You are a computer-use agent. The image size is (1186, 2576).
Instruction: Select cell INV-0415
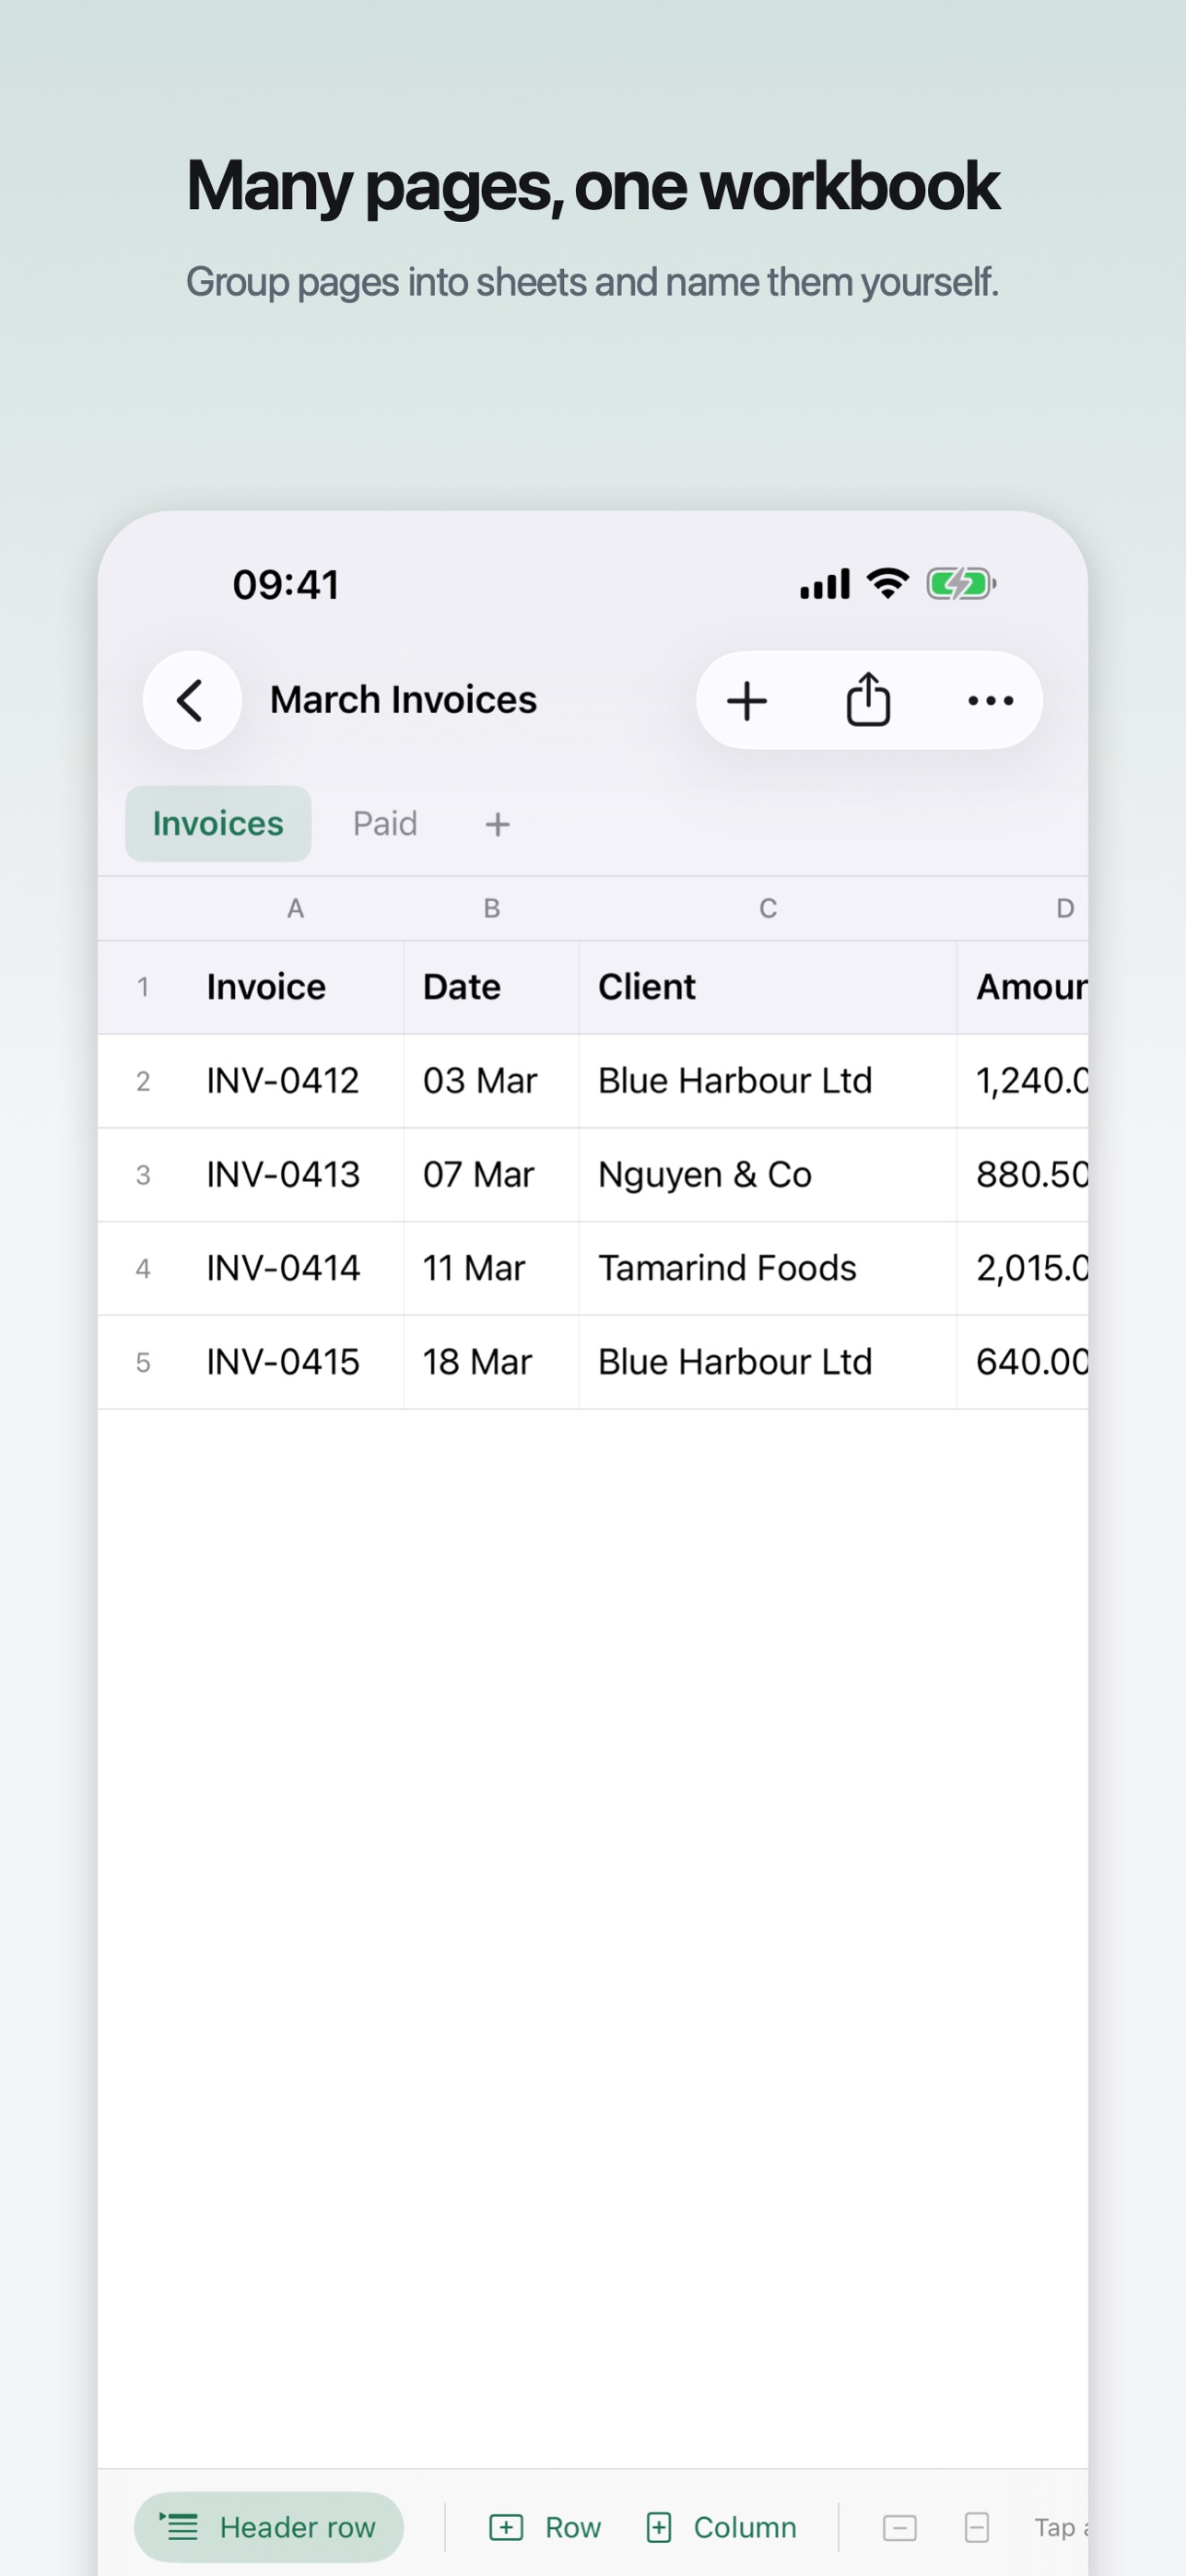[296, 1362]
